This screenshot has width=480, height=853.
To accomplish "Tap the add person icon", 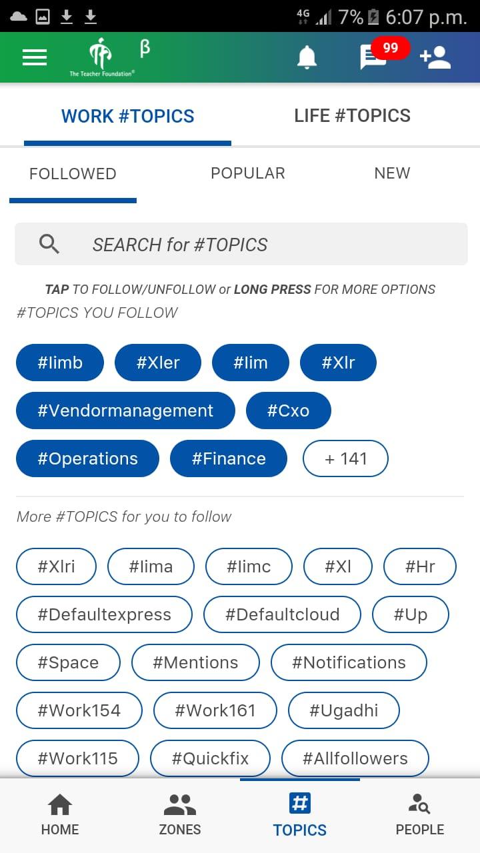I will point(435,57).
